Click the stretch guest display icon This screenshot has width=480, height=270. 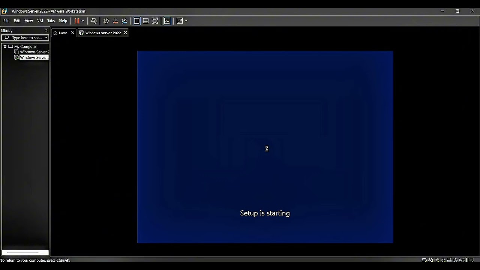[x=180, y=21]
